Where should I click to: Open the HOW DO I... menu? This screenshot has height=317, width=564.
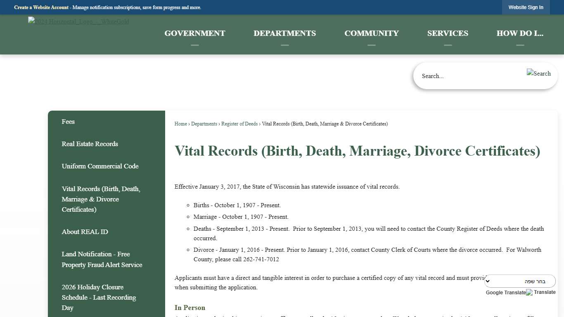[520, 33]
